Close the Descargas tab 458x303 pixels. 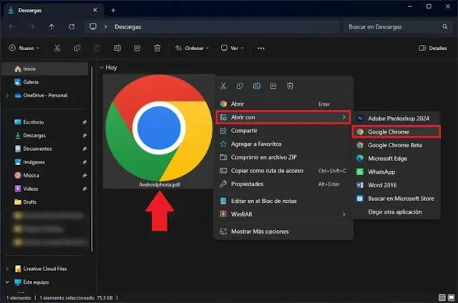(95, 10)
